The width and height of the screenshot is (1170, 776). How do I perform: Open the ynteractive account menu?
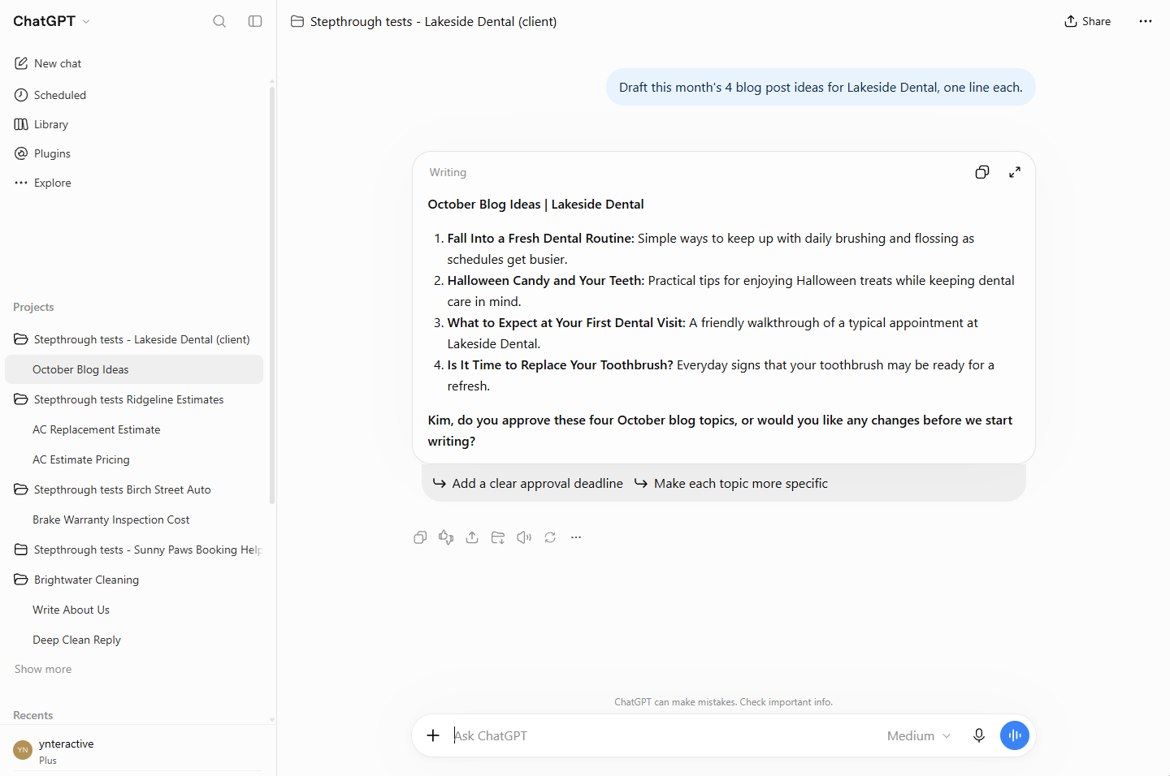134,751
